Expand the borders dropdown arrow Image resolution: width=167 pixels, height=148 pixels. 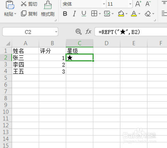[100, 14]
